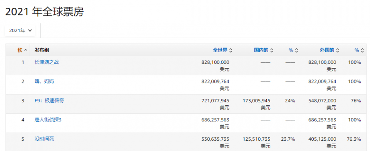This screenshot has width=370, height=151.
Task: Select rank number 5 cell
Action: (23, 139)
